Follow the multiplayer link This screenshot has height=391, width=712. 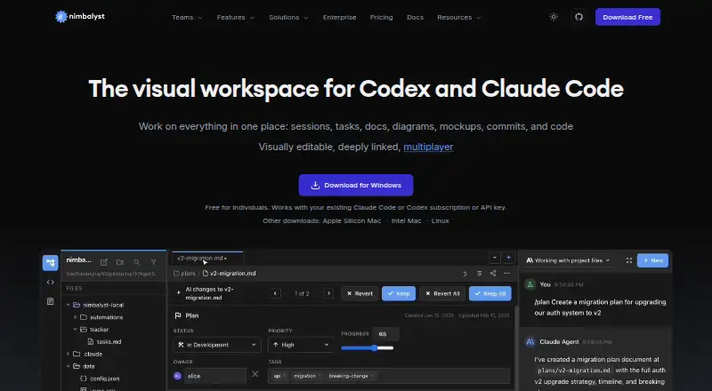pyautogui.click(x=428, y=147)
